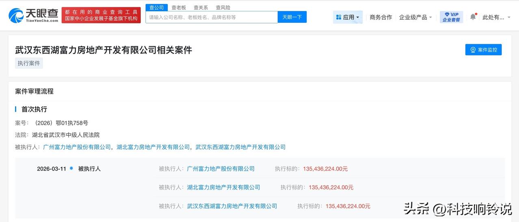This screenshot has width=519, height=222.
Task: Click the 执行标的 amount for 武汉东西湖富力
Action: click(x=348, y=206)
